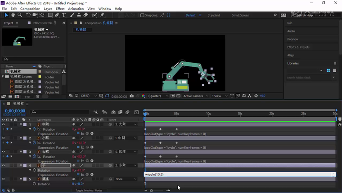This screenshot has width=342, height=193.
Task: Enable the Snapping checkbox
Action: (142, 15)
